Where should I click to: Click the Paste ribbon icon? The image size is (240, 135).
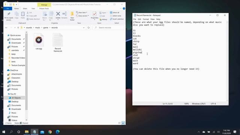[23, 15]
